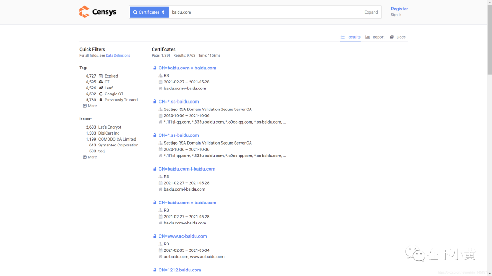The width and height of the screenshot is (492, 276).
Task: Click home icon next to ac-baidu.com, www.ac-baidu.com
Action: coord(160,257)
